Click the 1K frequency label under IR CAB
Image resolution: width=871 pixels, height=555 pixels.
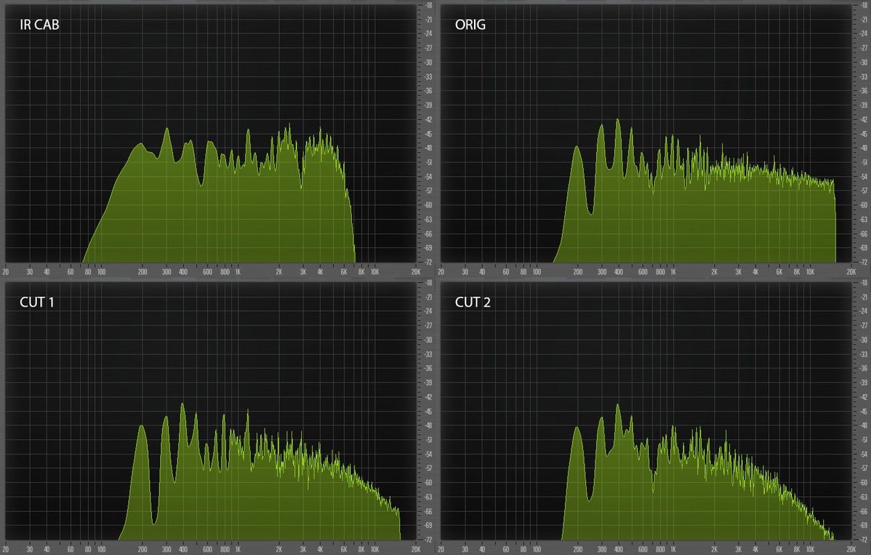pyautogui.click(x=237, y=273)
